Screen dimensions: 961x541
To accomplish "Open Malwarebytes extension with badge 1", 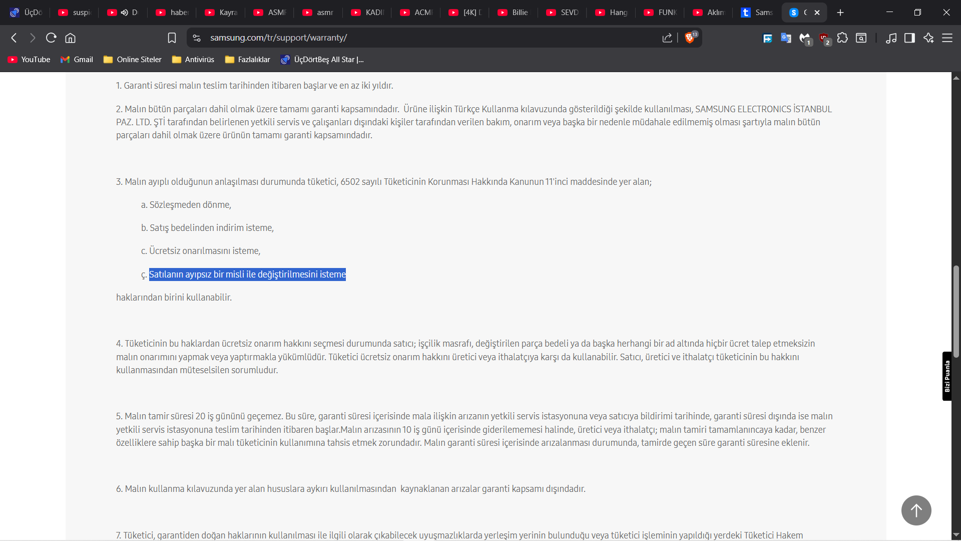I will 805,39.
